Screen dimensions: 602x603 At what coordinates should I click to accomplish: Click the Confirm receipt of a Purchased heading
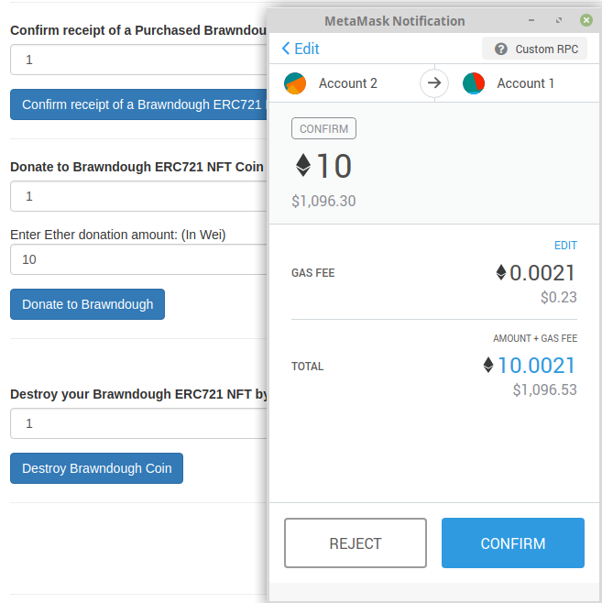(138, 30)
